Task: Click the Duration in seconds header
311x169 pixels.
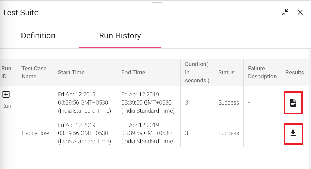Action: (197, 72)
